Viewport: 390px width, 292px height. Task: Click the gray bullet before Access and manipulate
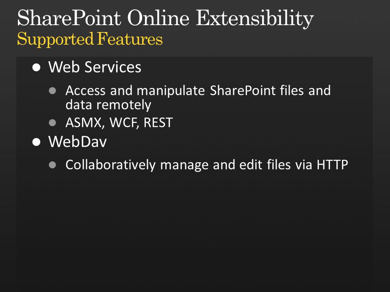tap(52, 90)
